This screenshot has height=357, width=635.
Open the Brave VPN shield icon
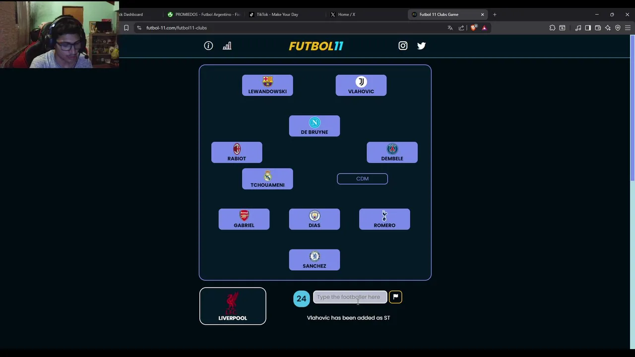pos(618,28)
